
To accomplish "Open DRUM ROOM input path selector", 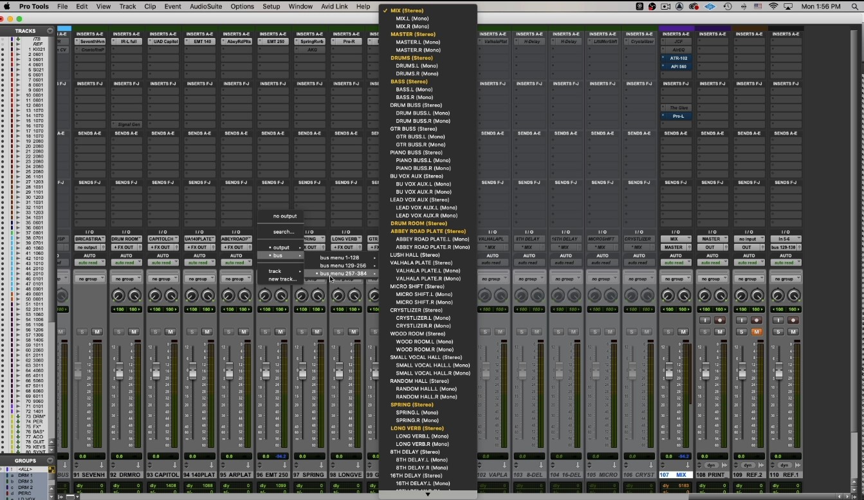I will pos(126,239).
